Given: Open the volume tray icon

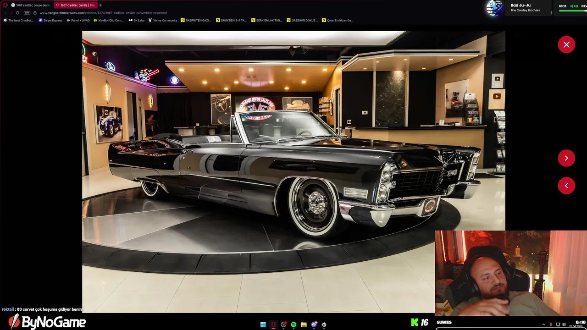Looking at the screenshot, I should tap(564, 324).
